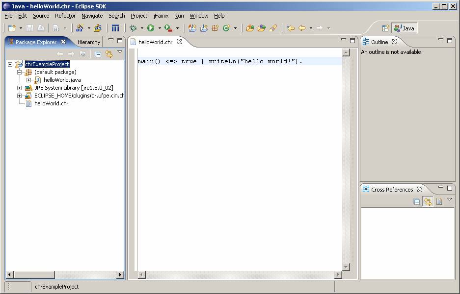The height and width of the screenshot is (294, 460).
Task: Open the Refactor menu
Action: (65, 16)
